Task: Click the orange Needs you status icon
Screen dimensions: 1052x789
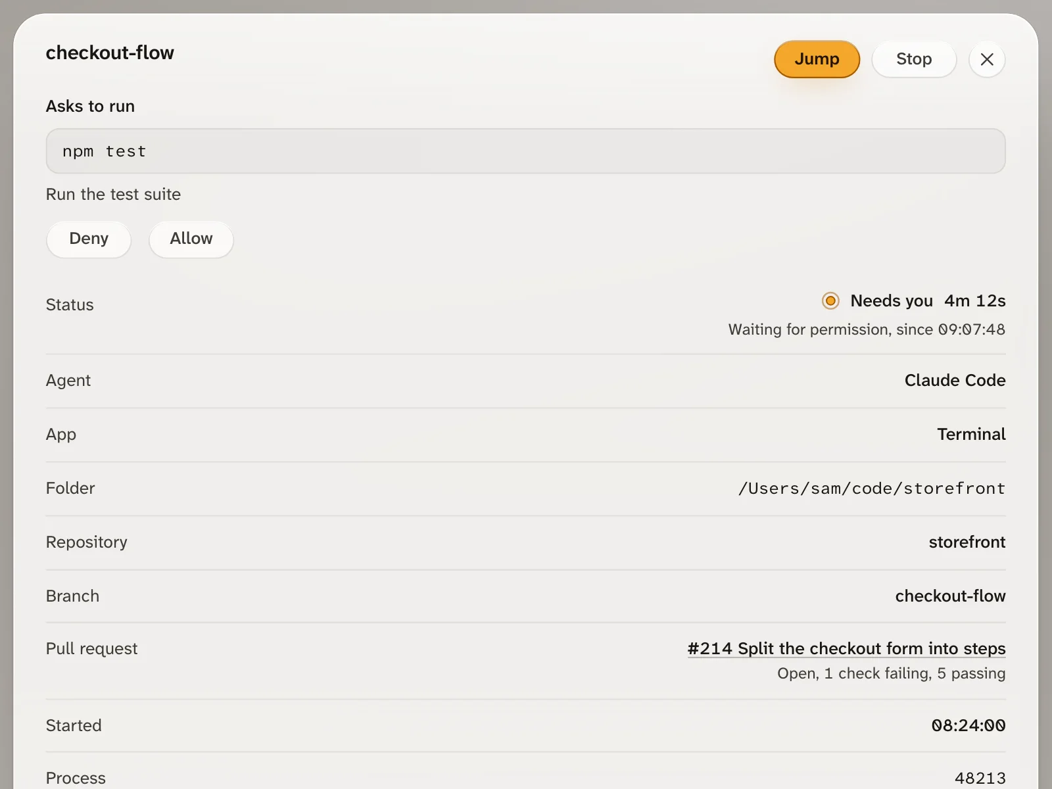Action: click(830, 301)
